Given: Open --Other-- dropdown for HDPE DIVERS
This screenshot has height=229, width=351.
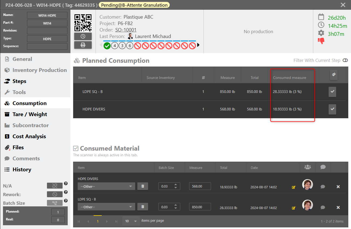Looking at the screenshot, I should click(106, 186).
